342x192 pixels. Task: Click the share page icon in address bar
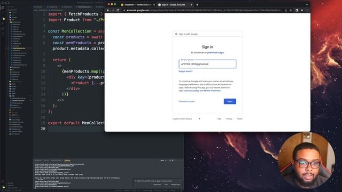point(286,10)
